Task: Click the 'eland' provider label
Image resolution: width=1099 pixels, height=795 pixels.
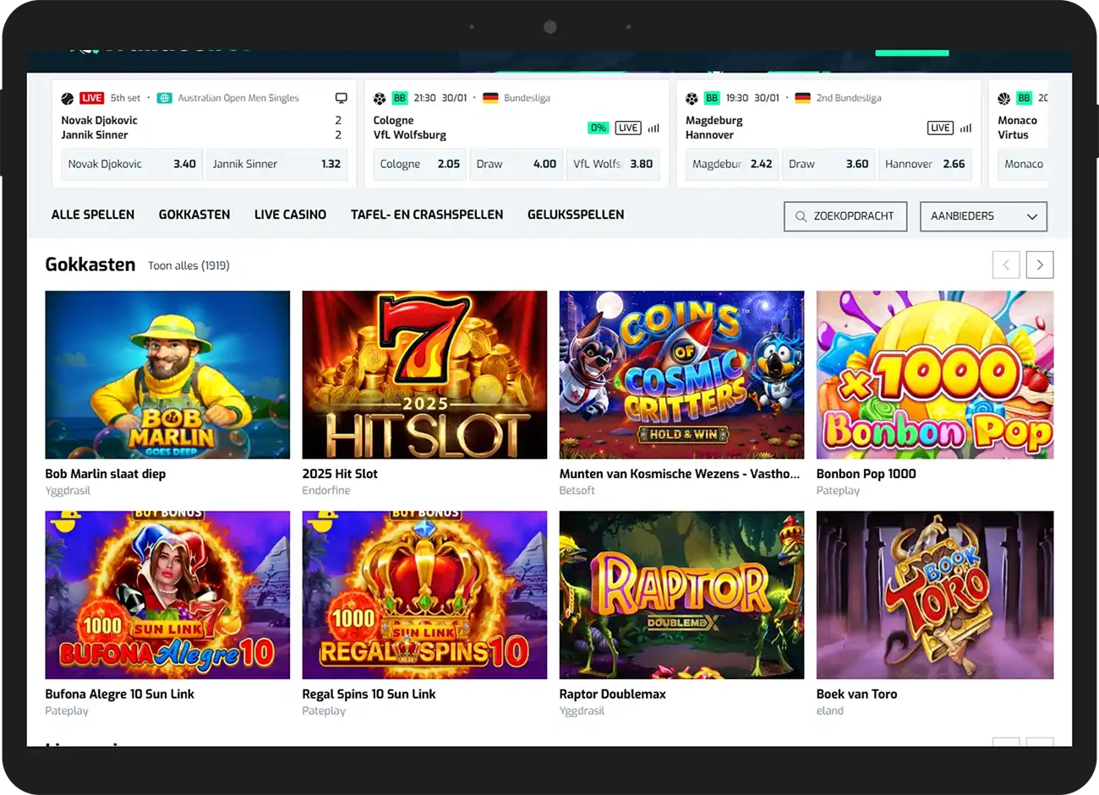Action: 830,711
